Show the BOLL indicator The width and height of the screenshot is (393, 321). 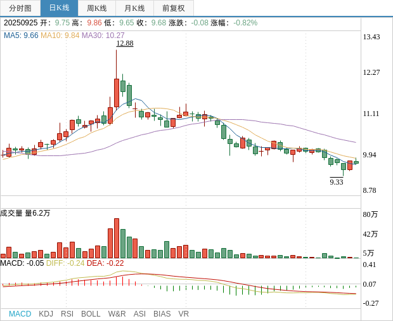pos(91,314)
